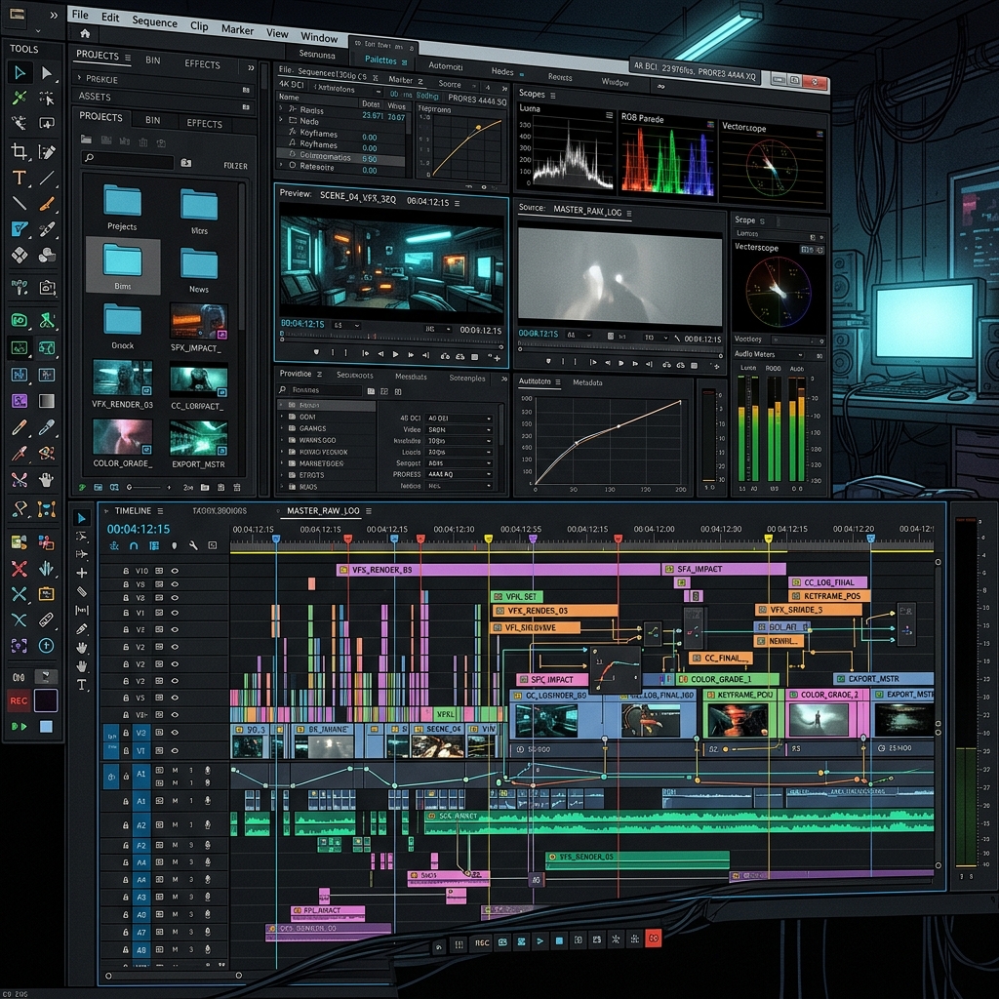This screenshot has width=999, height=999.
Task: Click the circled plus icon in Tools panel
Action: tap(46, 646)
